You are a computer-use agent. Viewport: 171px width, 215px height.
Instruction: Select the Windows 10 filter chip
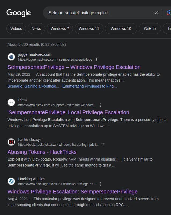click(121, 29)
